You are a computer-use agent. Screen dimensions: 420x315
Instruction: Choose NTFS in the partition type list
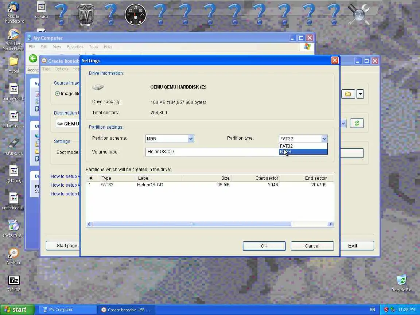[x=303, y=152]
